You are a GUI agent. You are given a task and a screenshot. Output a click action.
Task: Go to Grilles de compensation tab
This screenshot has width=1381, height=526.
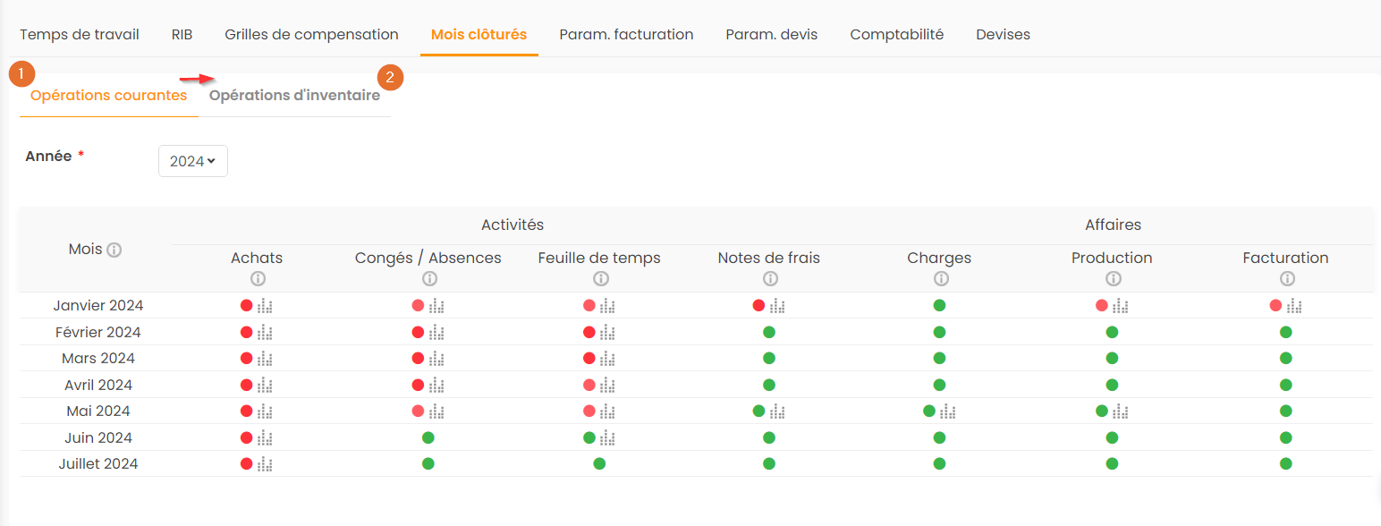(x=311, y=35)
